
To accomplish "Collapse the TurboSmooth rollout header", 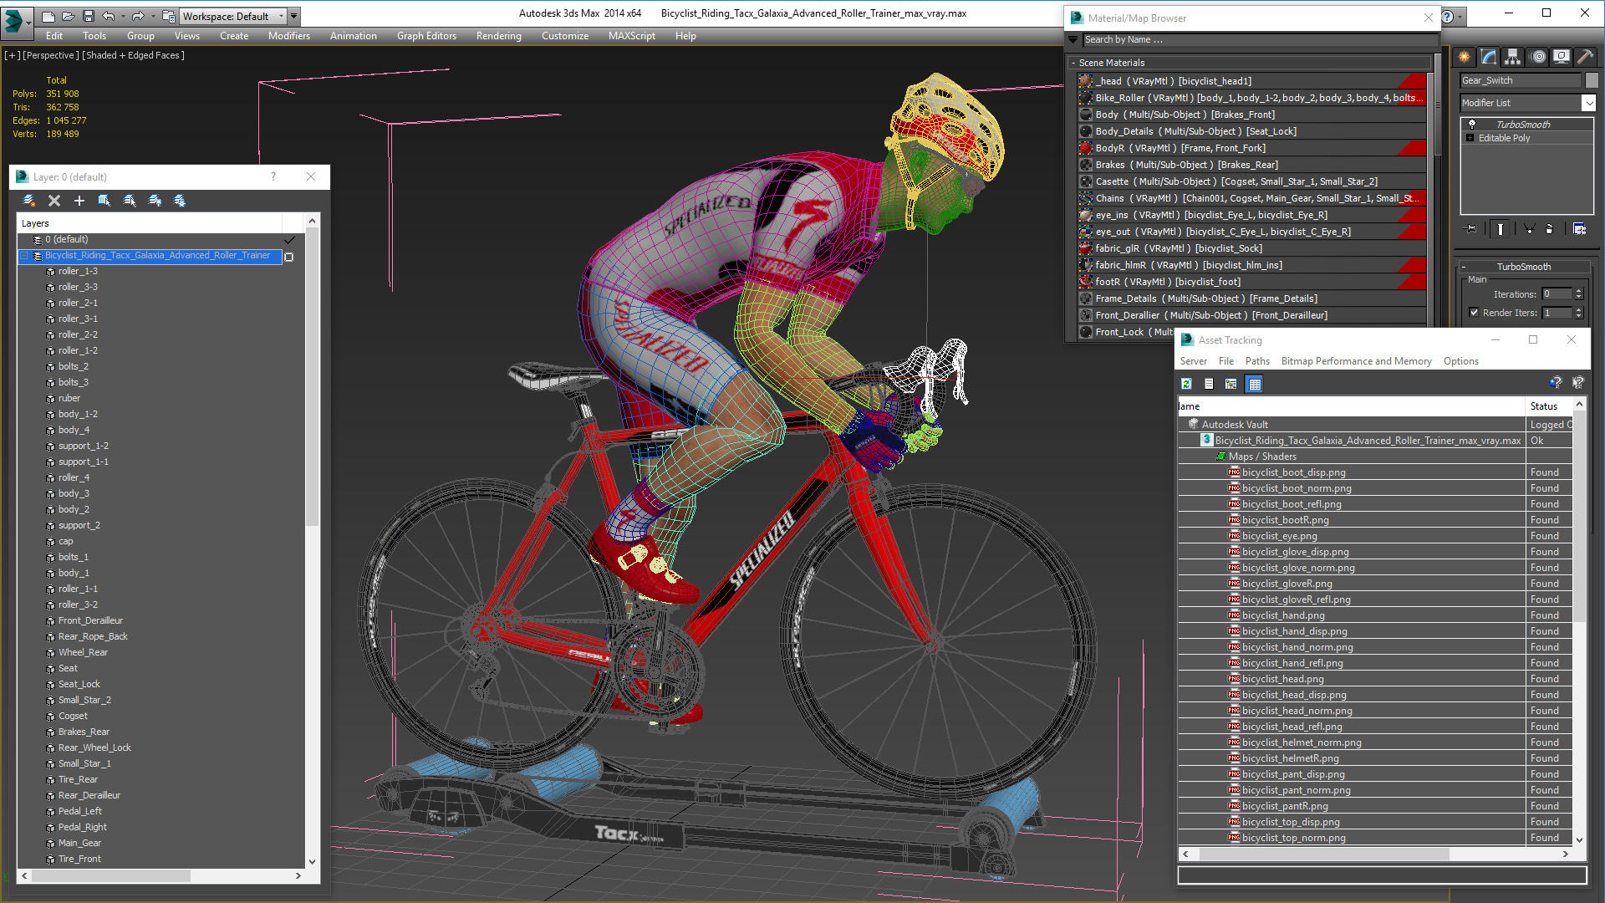I will point(1523,267).
